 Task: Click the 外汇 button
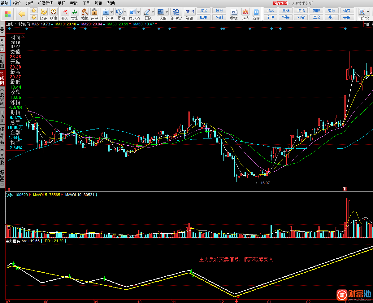[332, 17]
